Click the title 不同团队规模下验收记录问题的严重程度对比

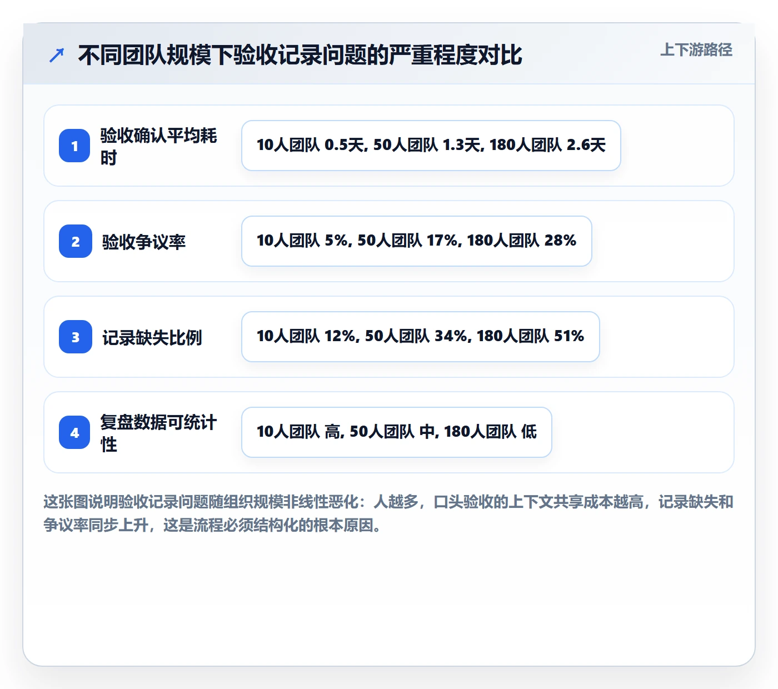(x=300, y=55)
